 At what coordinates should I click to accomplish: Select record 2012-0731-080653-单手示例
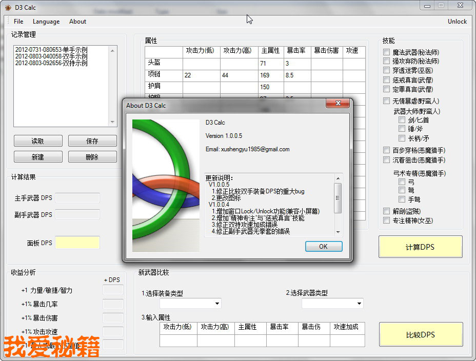51,50
